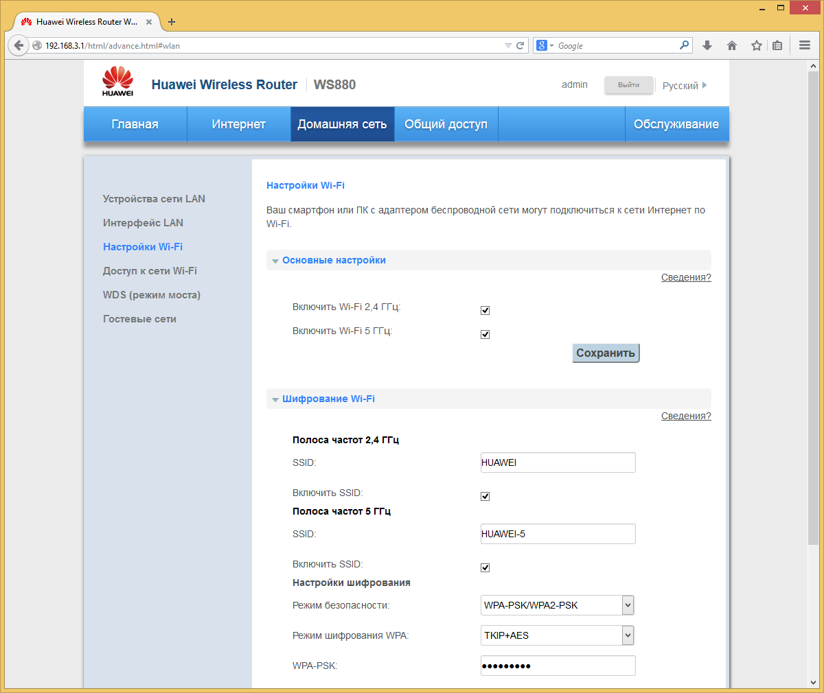This screenshot has width=824, height=693.
Task: Open the URL history dropdown arrow
Action: coord(508,46)
